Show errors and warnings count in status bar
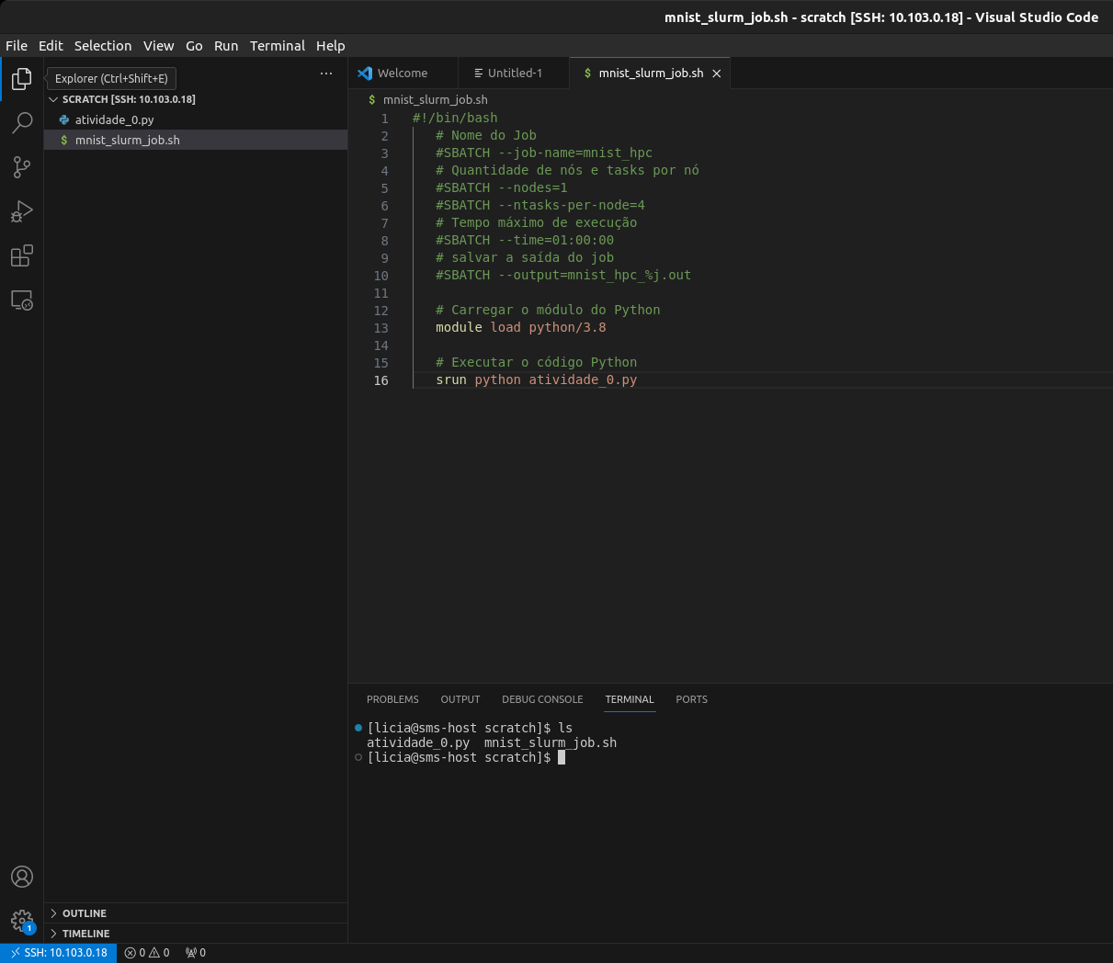This screenshot has height=963, width=1113. click(147, 953)
